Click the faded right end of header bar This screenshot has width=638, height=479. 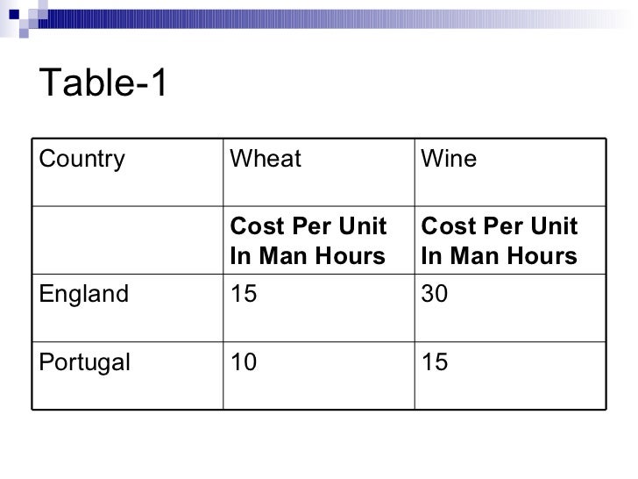590,19
